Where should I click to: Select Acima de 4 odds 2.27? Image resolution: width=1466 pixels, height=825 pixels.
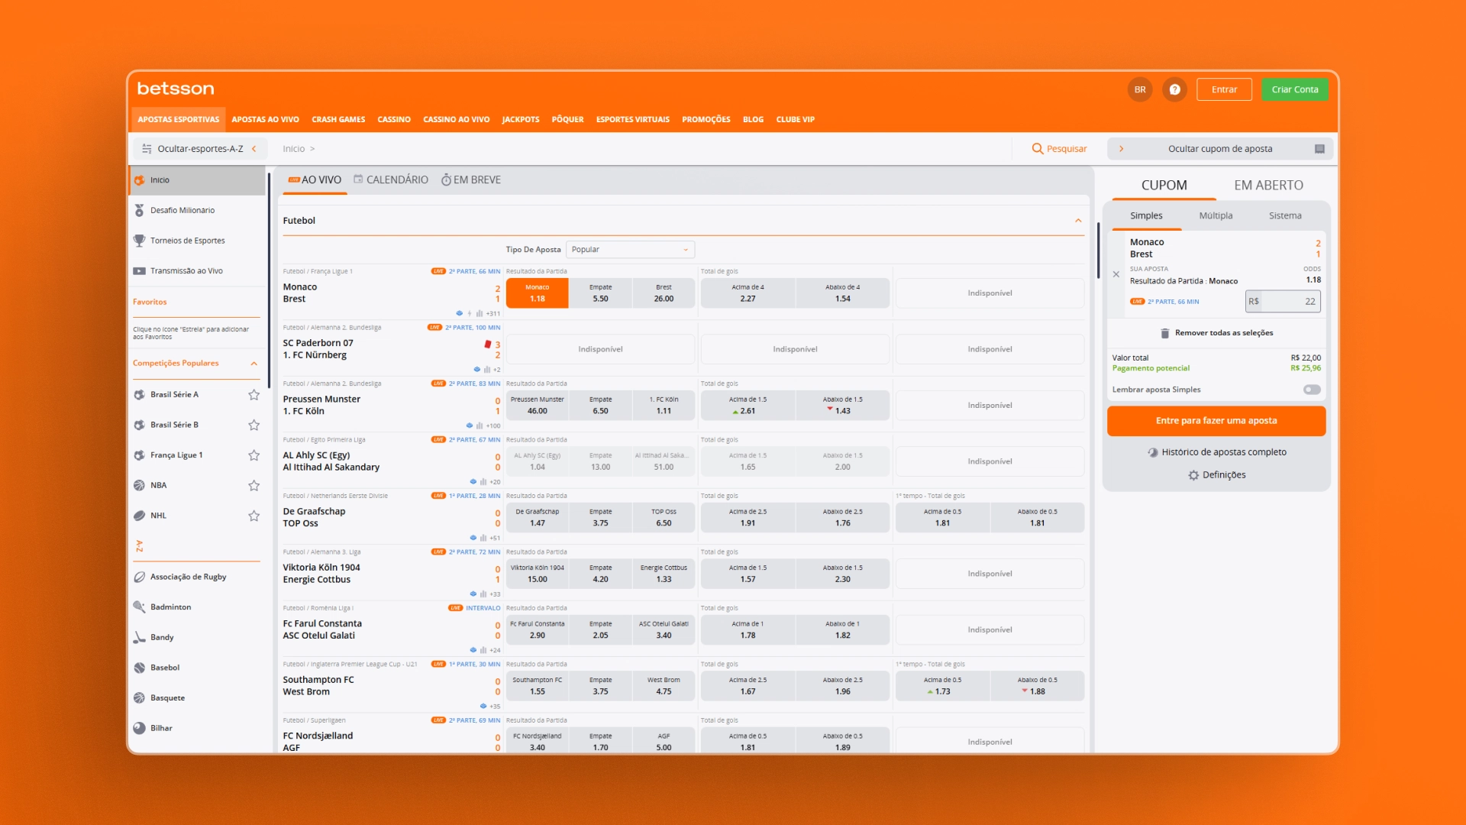[x=748, y=293]
